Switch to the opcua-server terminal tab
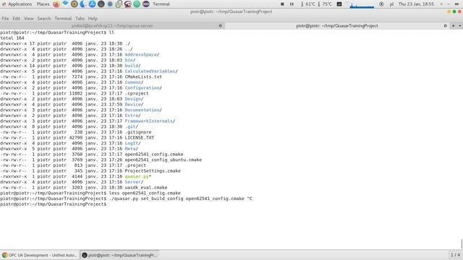Image resolution: width=463 pixels, height=260 pixels. [x=112, y=26]
